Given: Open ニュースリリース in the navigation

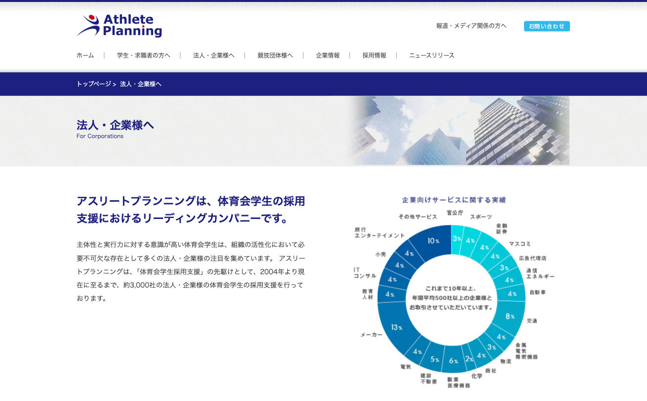Looking at the screenshot, I should pyautogui.click(x=432, y=55).
